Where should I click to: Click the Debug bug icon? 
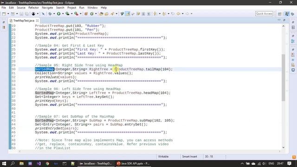[50, 14]
